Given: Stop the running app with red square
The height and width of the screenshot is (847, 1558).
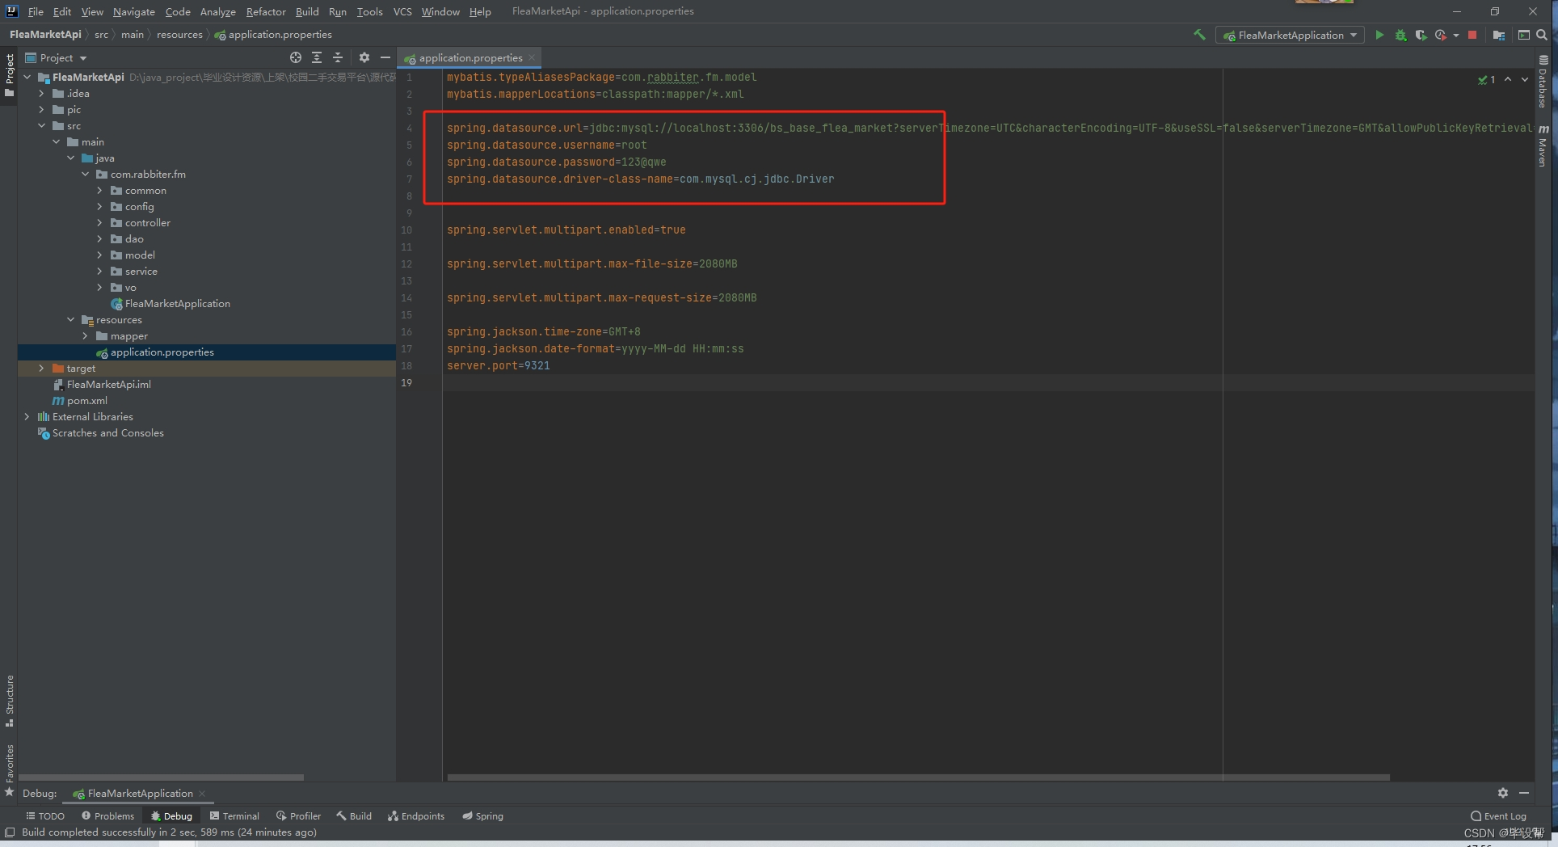Looking at the screenshot, I should (x=1472, y=35).
